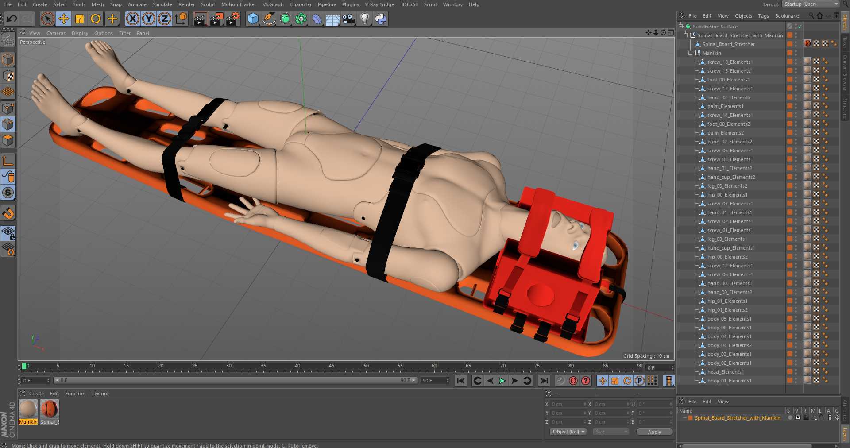Select Spinal_Board_Stretcher object
850x448 pixels.
coord(728,44)
